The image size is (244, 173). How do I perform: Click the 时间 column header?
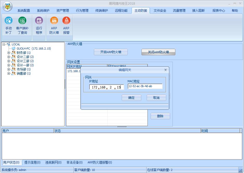220,131
